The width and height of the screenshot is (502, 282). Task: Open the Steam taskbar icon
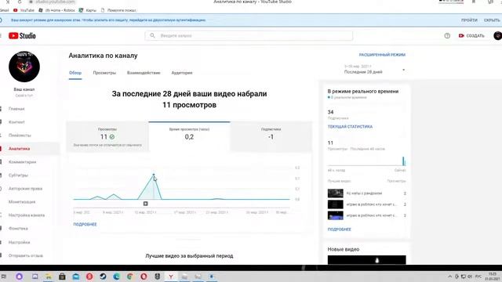103,277
